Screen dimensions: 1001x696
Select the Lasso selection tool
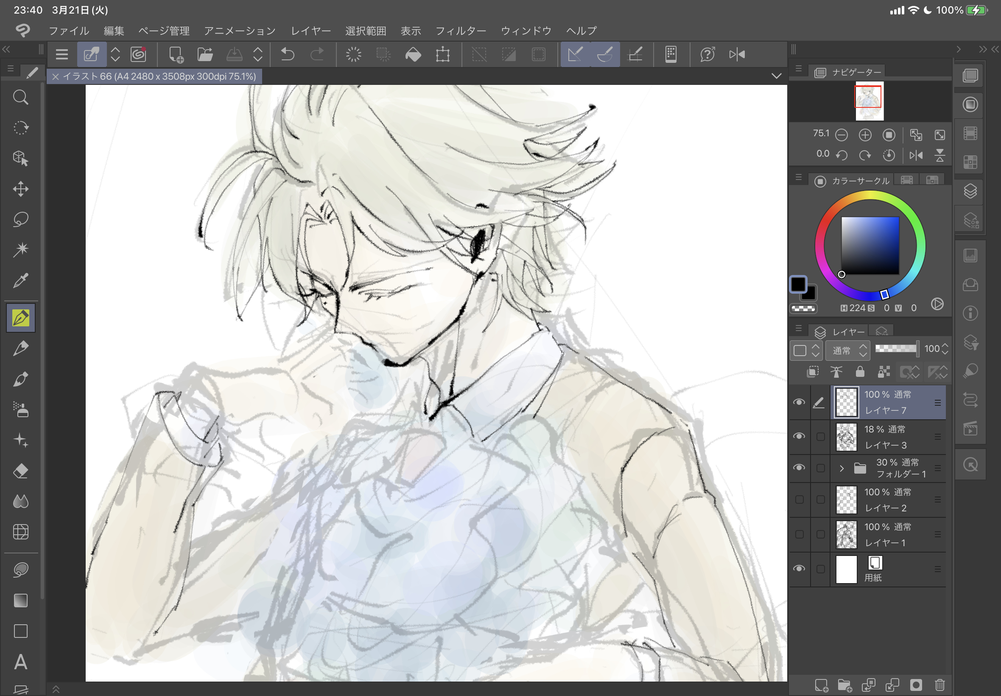pyautogui.click(x=20, y=219)
